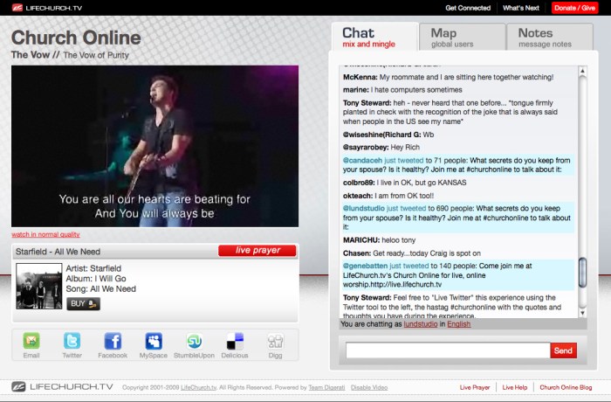Click the lundstudio username link
The height and width of the screenshot is (402, 611).
(x=421, y=324)
